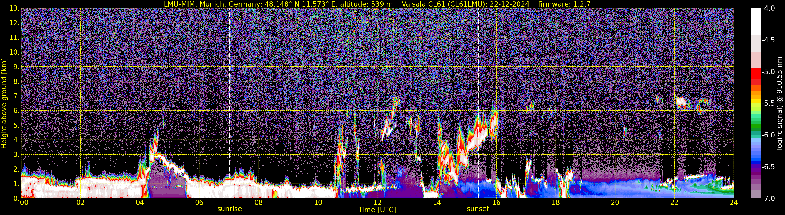Click the -6.0 colorbar tick label
785x215 pixels.
coord(768,135)
